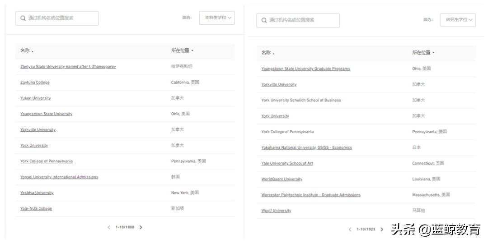The height and width of the screenshot is (243, 488).
Task: Click New York, 美国 location cell
Action: (x=185, y=193)
